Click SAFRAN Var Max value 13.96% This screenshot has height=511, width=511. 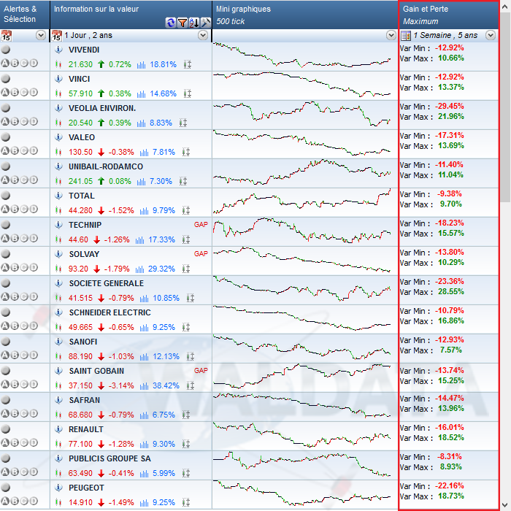pyautogui.click(x=450, y=409)
